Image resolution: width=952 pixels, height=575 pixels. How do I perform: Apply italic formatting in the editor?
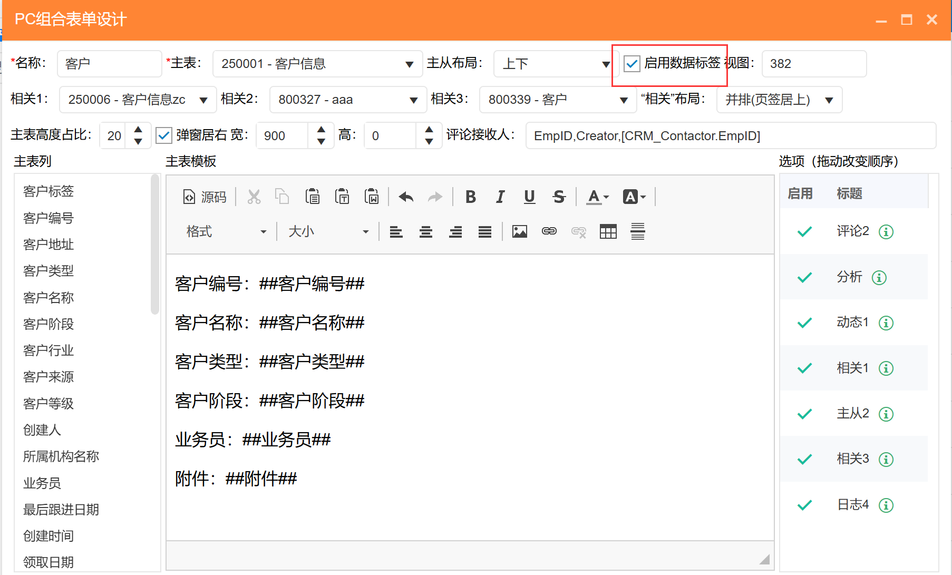coord(500,197)
